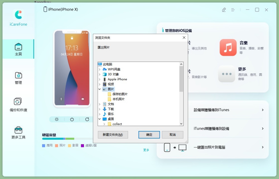Click the orange 照片 legend swatch

[x=57, y=146]
